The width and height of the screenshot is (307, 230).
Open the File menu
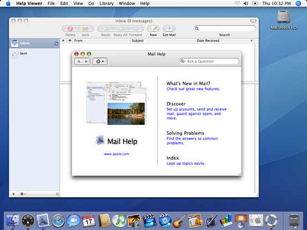(51, 3)
